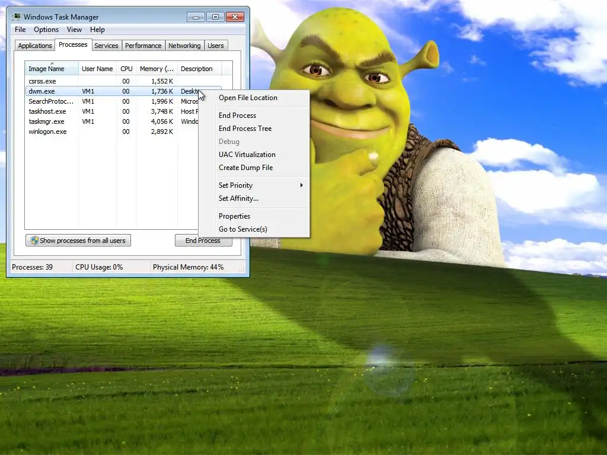Click the shield icon on Show processes button
This screenshot has width=607, height=455.
tap(34, 241)
